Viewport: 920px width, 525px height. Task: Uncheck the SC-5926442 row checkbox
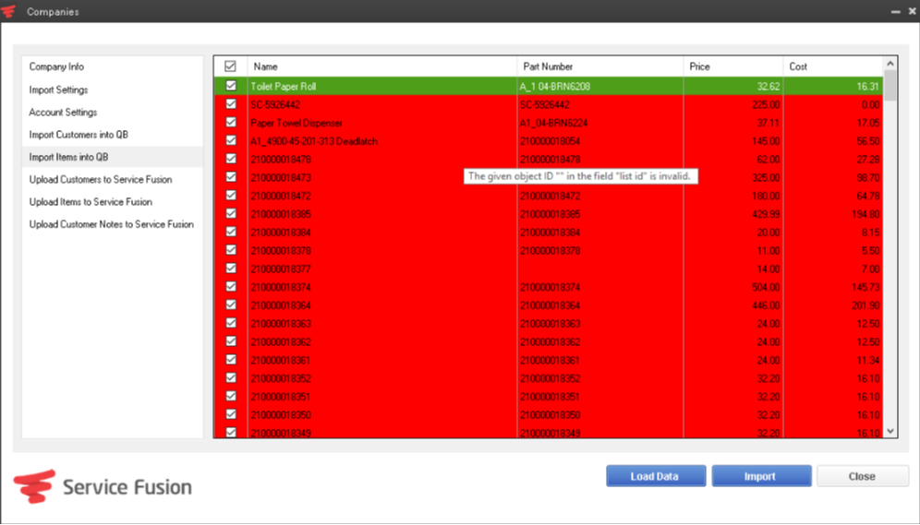click(x=231, y=103)
